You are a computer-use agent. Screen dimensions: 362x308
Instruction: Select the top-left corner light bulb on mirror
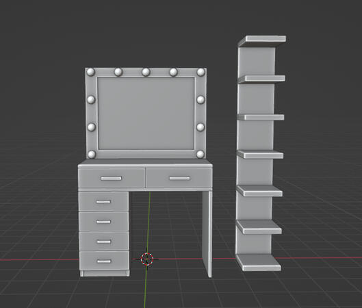(x=90, y=72)
